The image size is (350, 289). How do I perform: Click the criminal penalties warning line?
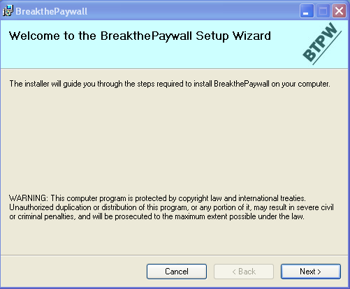156,216
